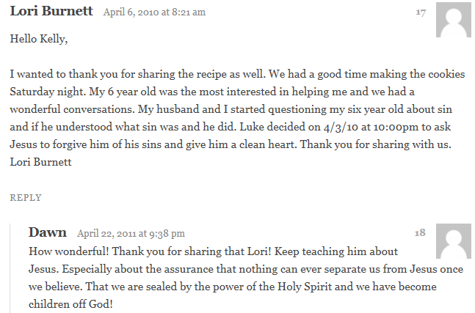Click "Thank you for sharing with us." sentence
This screenshot has height=313, width=475.
click(x=377, y=144)
